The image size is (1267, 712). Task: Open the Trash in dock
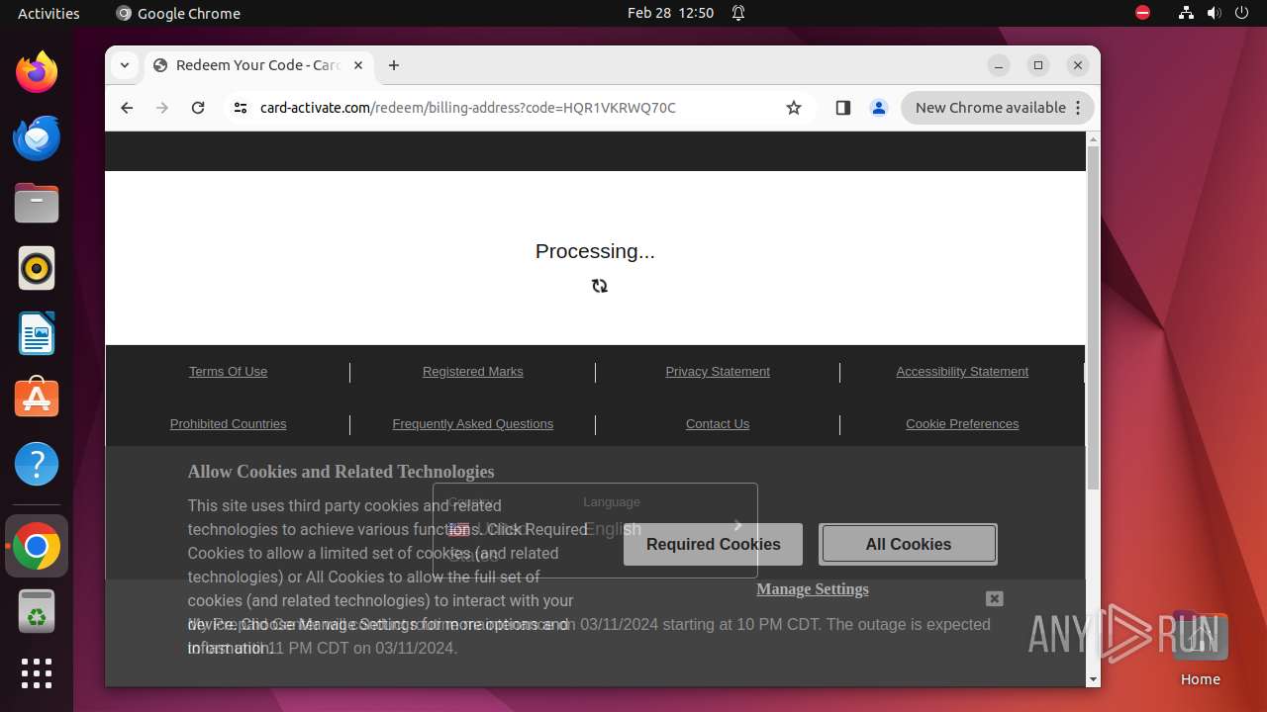point(37,611)
